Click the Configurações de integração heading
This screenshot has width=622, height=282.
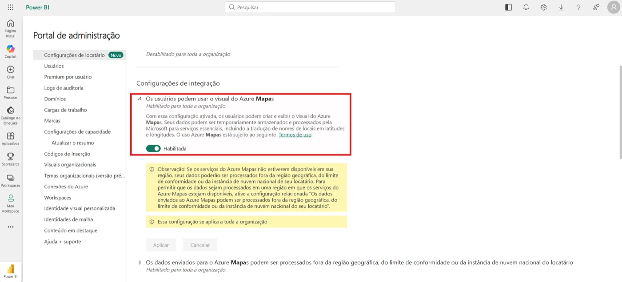[x=178, y=83]
